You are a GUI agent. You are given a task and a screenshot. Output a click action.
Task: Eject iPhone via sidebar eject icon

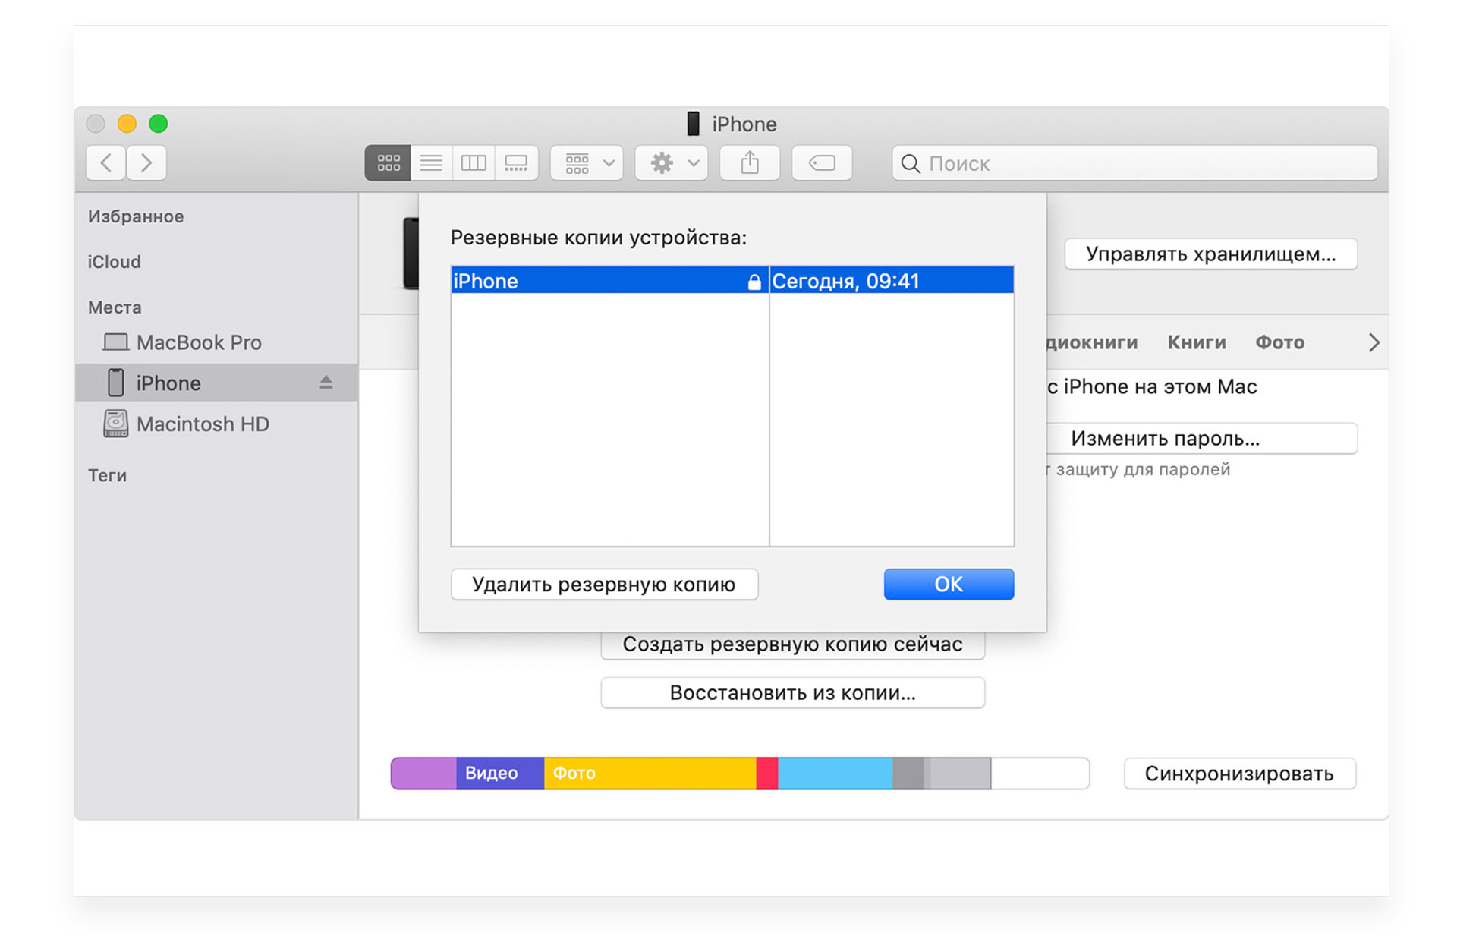pos(326,383)
